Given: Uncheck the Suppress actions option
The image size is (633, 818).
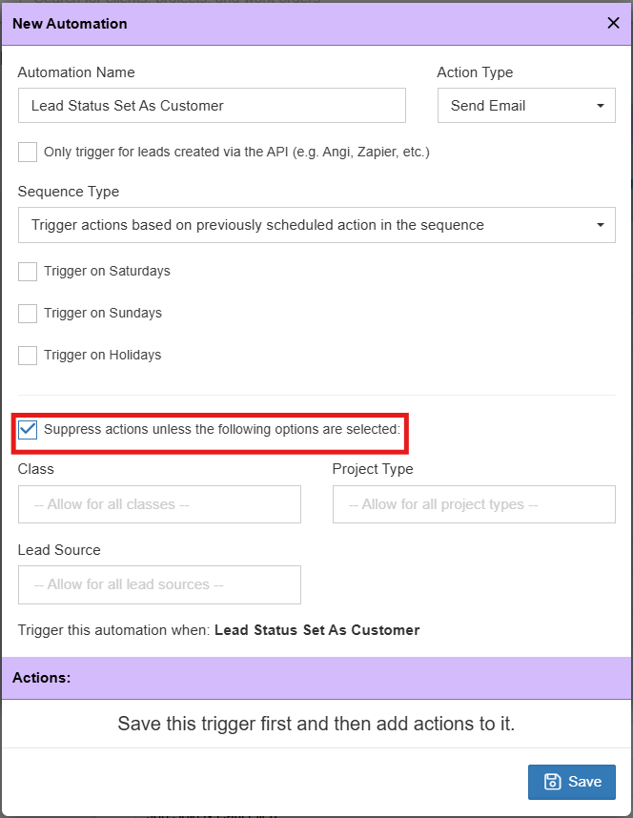Looking at the screenshot, I should pos(28,429).
